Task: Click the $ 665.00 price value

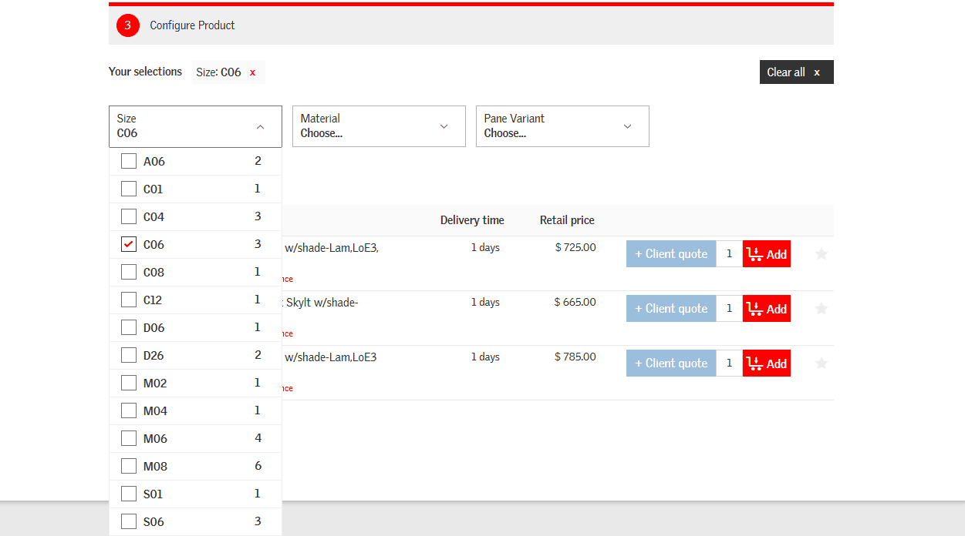Action: [x=575, y=302]
